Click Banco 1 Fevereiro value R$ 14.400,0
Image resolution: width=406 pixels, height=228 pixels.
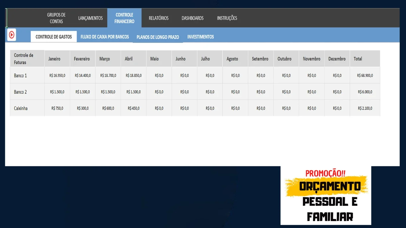[83, 76]
